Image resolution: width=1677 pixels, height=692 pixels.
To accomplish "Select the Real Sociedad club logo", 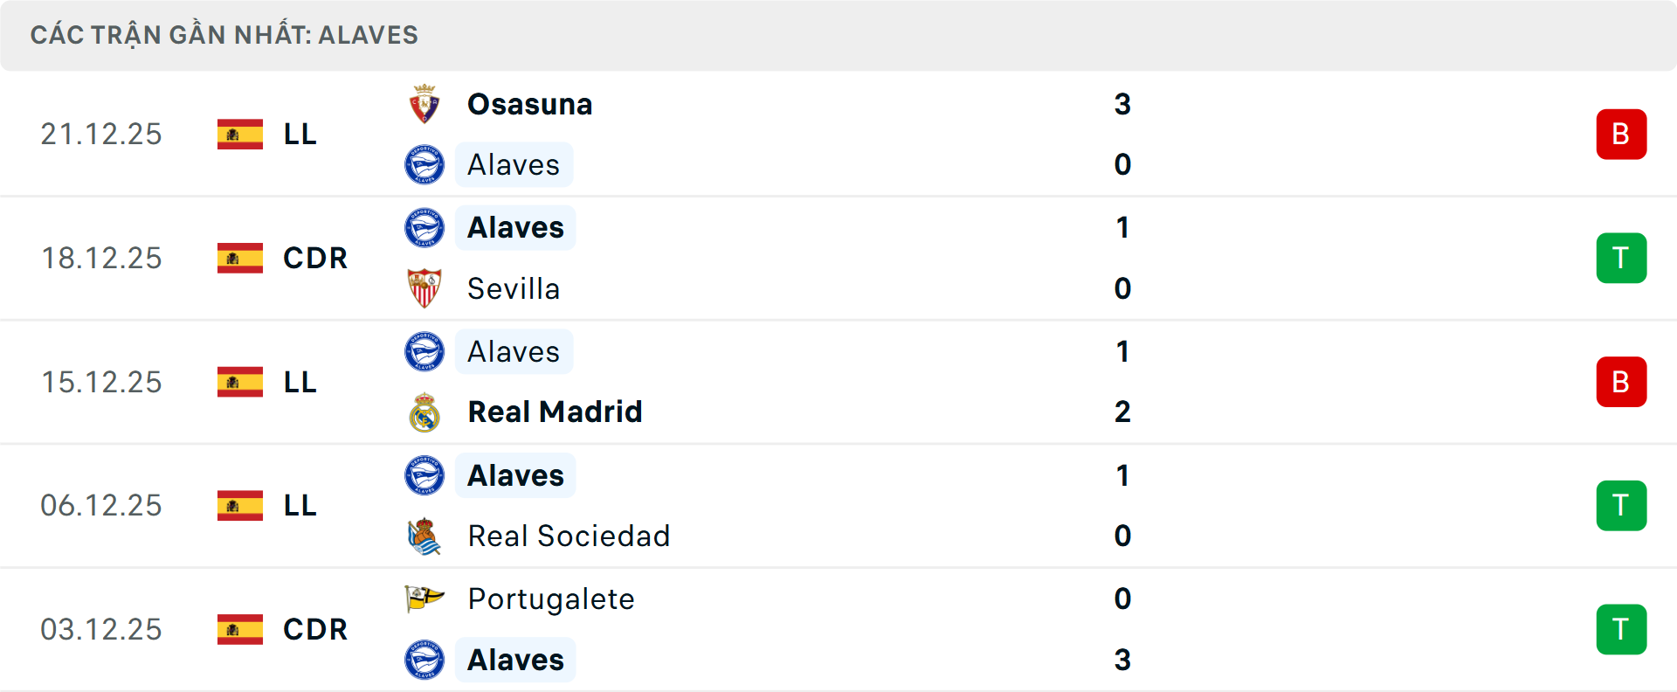I will tap(424, 536).
